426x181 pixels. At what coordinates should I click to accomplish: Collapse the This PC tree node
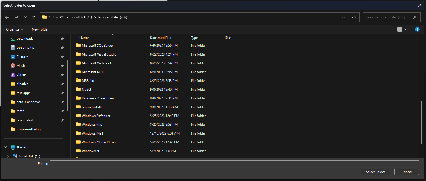[x=5, y=147]
